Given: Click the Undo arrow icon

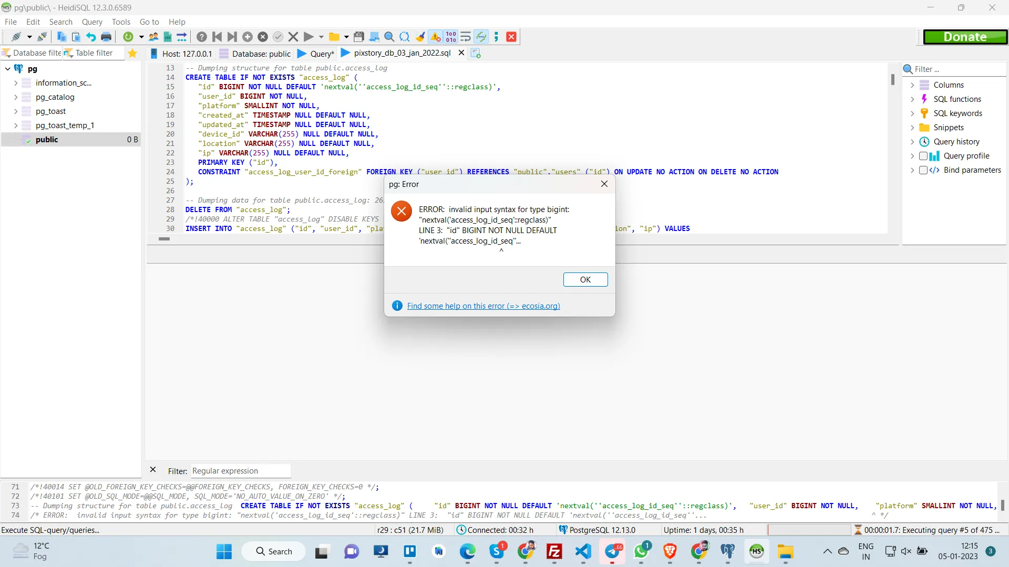Looking at the screenshot, I should (x=91, y=37).
